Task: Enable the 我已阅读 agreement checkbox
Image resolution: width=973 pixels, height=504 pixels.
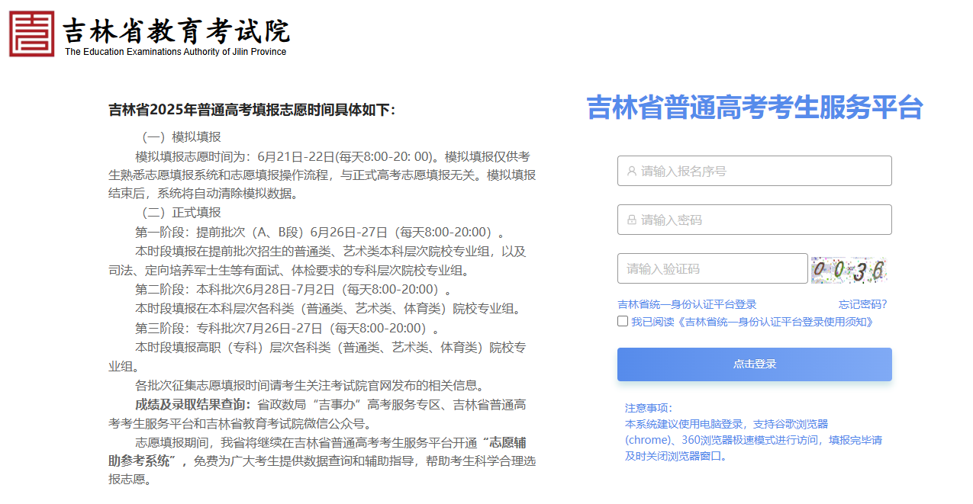Action: click(623, 320)
